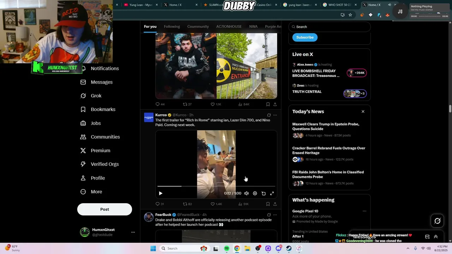452x254 pixels.
Task: Switch to the NWA timeline tab
Action: click(253, 26)
